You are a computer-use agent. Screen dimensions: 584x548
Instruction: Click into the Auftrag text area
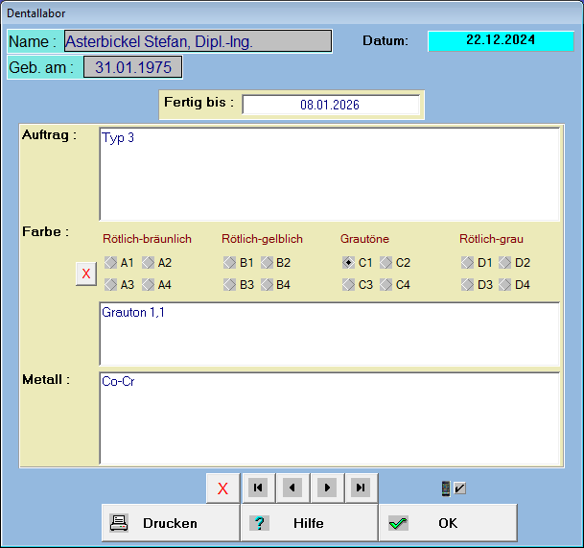329,175
